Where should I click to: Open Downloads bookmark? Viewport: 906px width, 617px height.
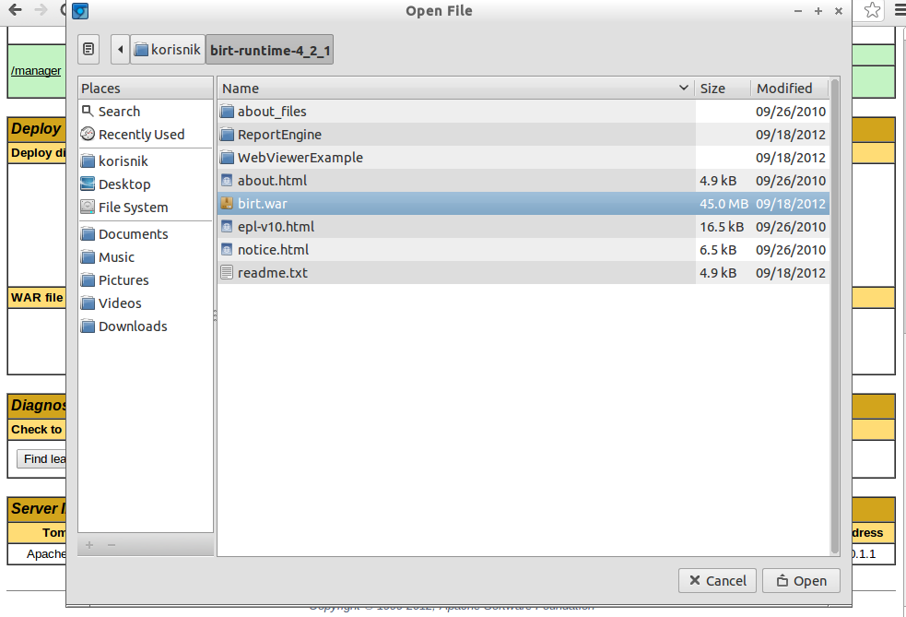click(146, 326)
